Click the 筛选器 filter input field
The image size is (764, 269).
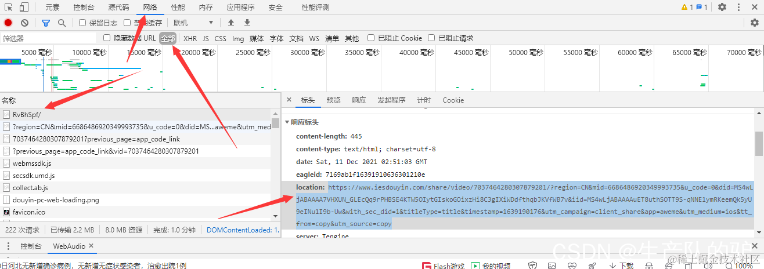48,38
